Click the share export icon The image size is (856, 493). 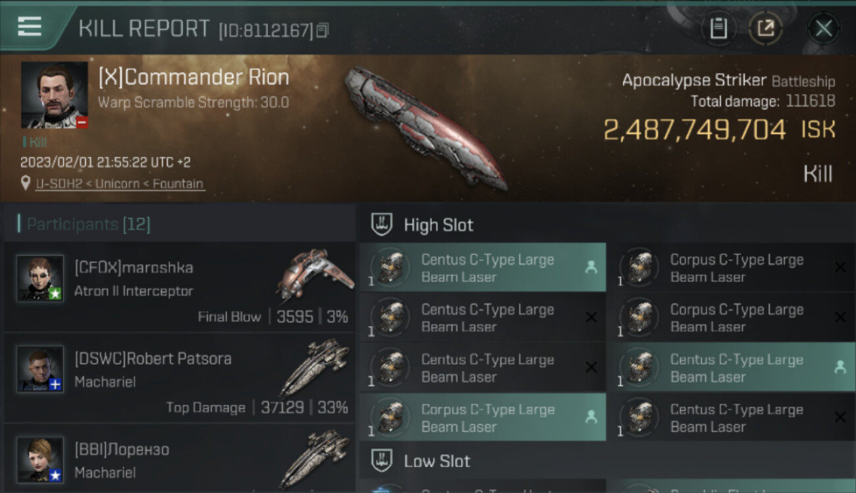pos(766,28)
